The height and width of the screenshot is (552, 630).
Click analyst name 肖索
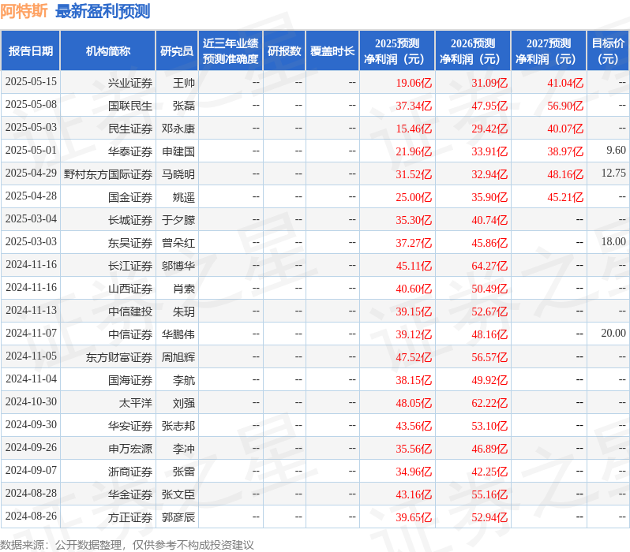(184, 289)
